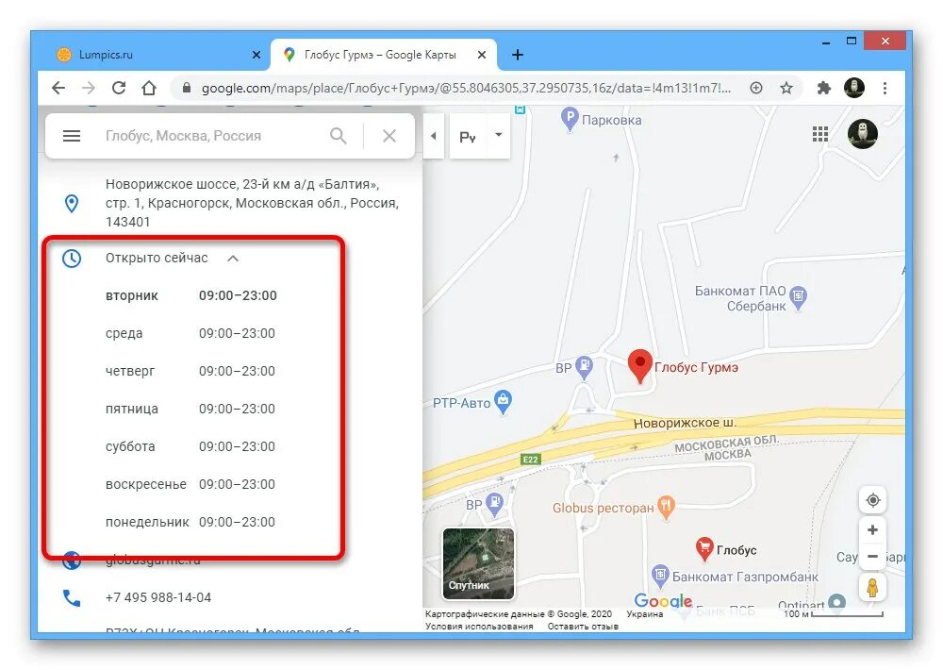Open the browser home page

[149, 88]
